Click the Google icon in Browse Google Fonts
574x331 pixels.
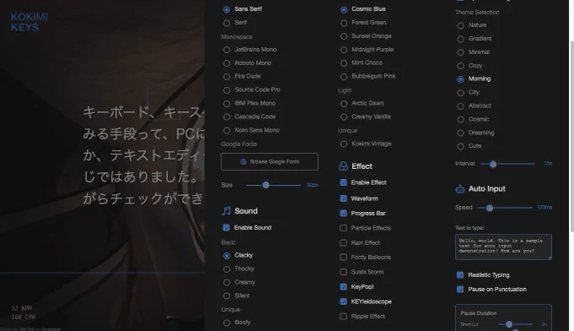(243, 161)
